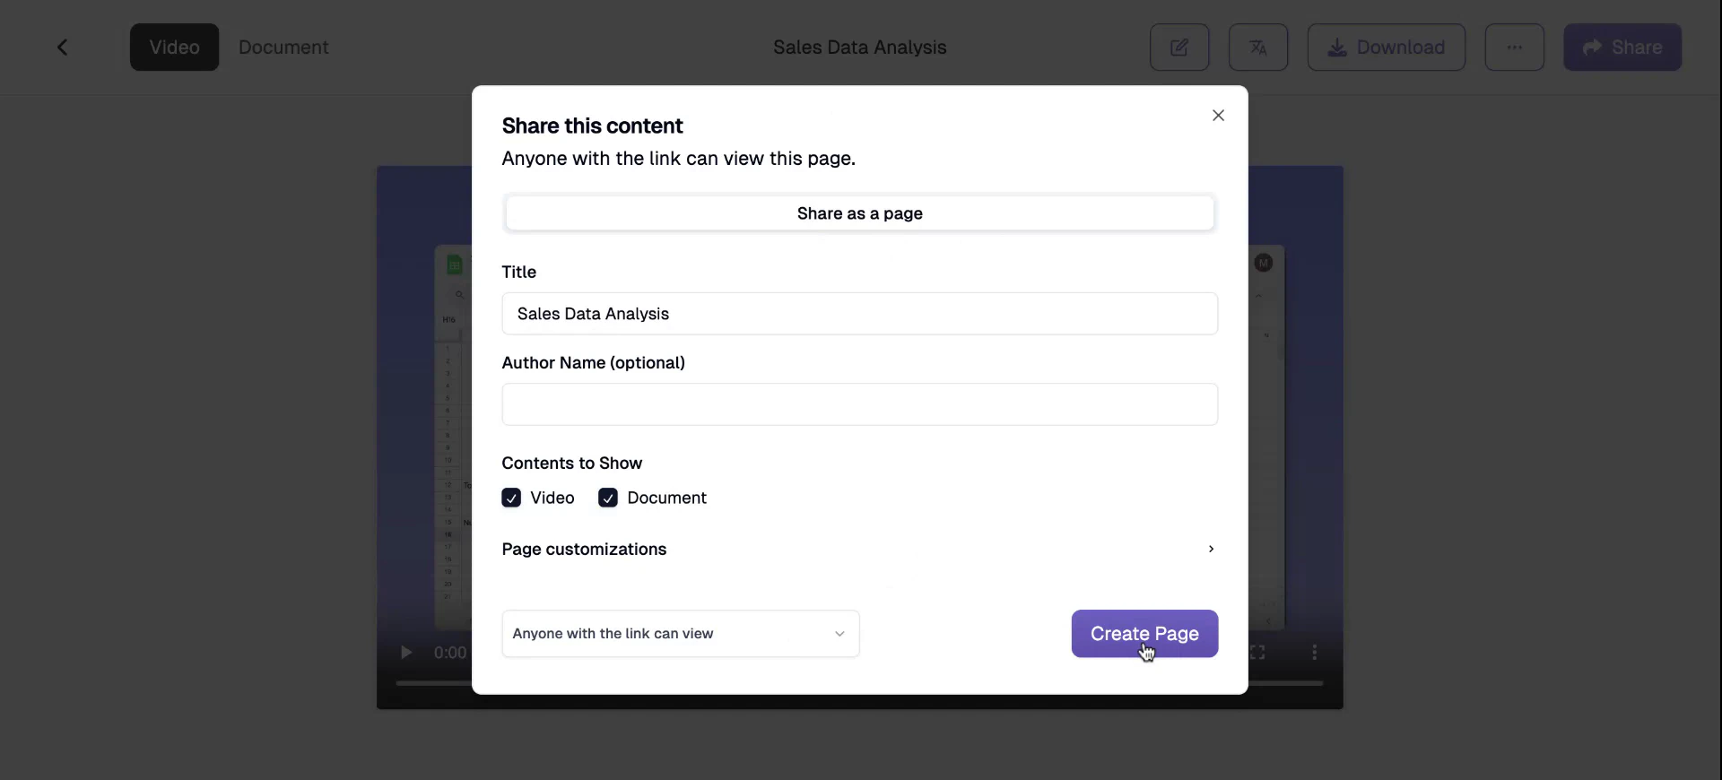This screenshot has width=1722, height=780.
Task: Open translation options via the language icon
Action: (x=1257, y=47)
